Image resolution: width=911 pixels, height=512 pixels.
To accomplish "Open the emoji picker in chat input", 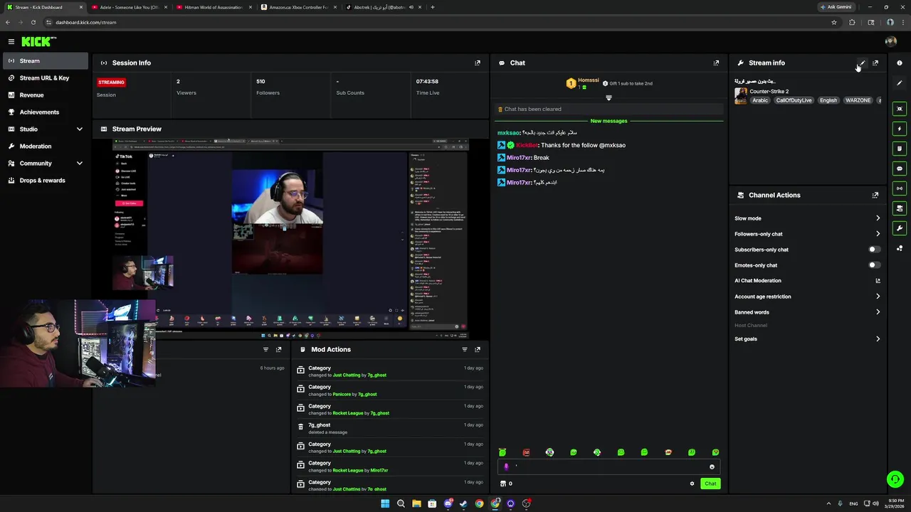I will 712,466.
